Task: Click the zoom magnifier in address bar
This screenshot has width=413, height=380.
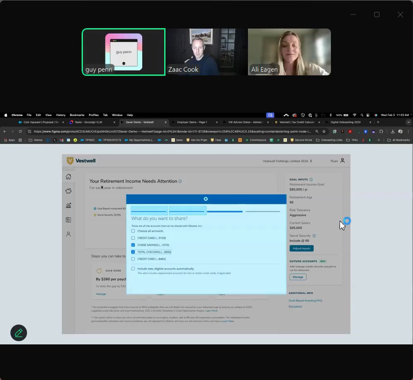Action: 317,132
